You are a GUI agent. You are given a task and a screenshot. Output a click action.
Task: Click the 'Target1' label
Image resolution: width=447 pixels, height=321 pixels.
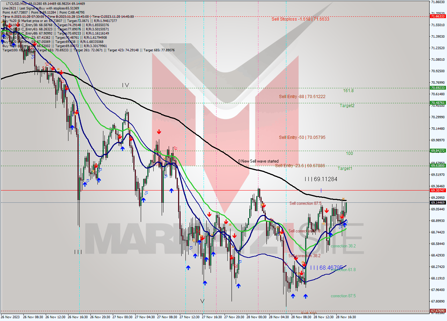345,169
